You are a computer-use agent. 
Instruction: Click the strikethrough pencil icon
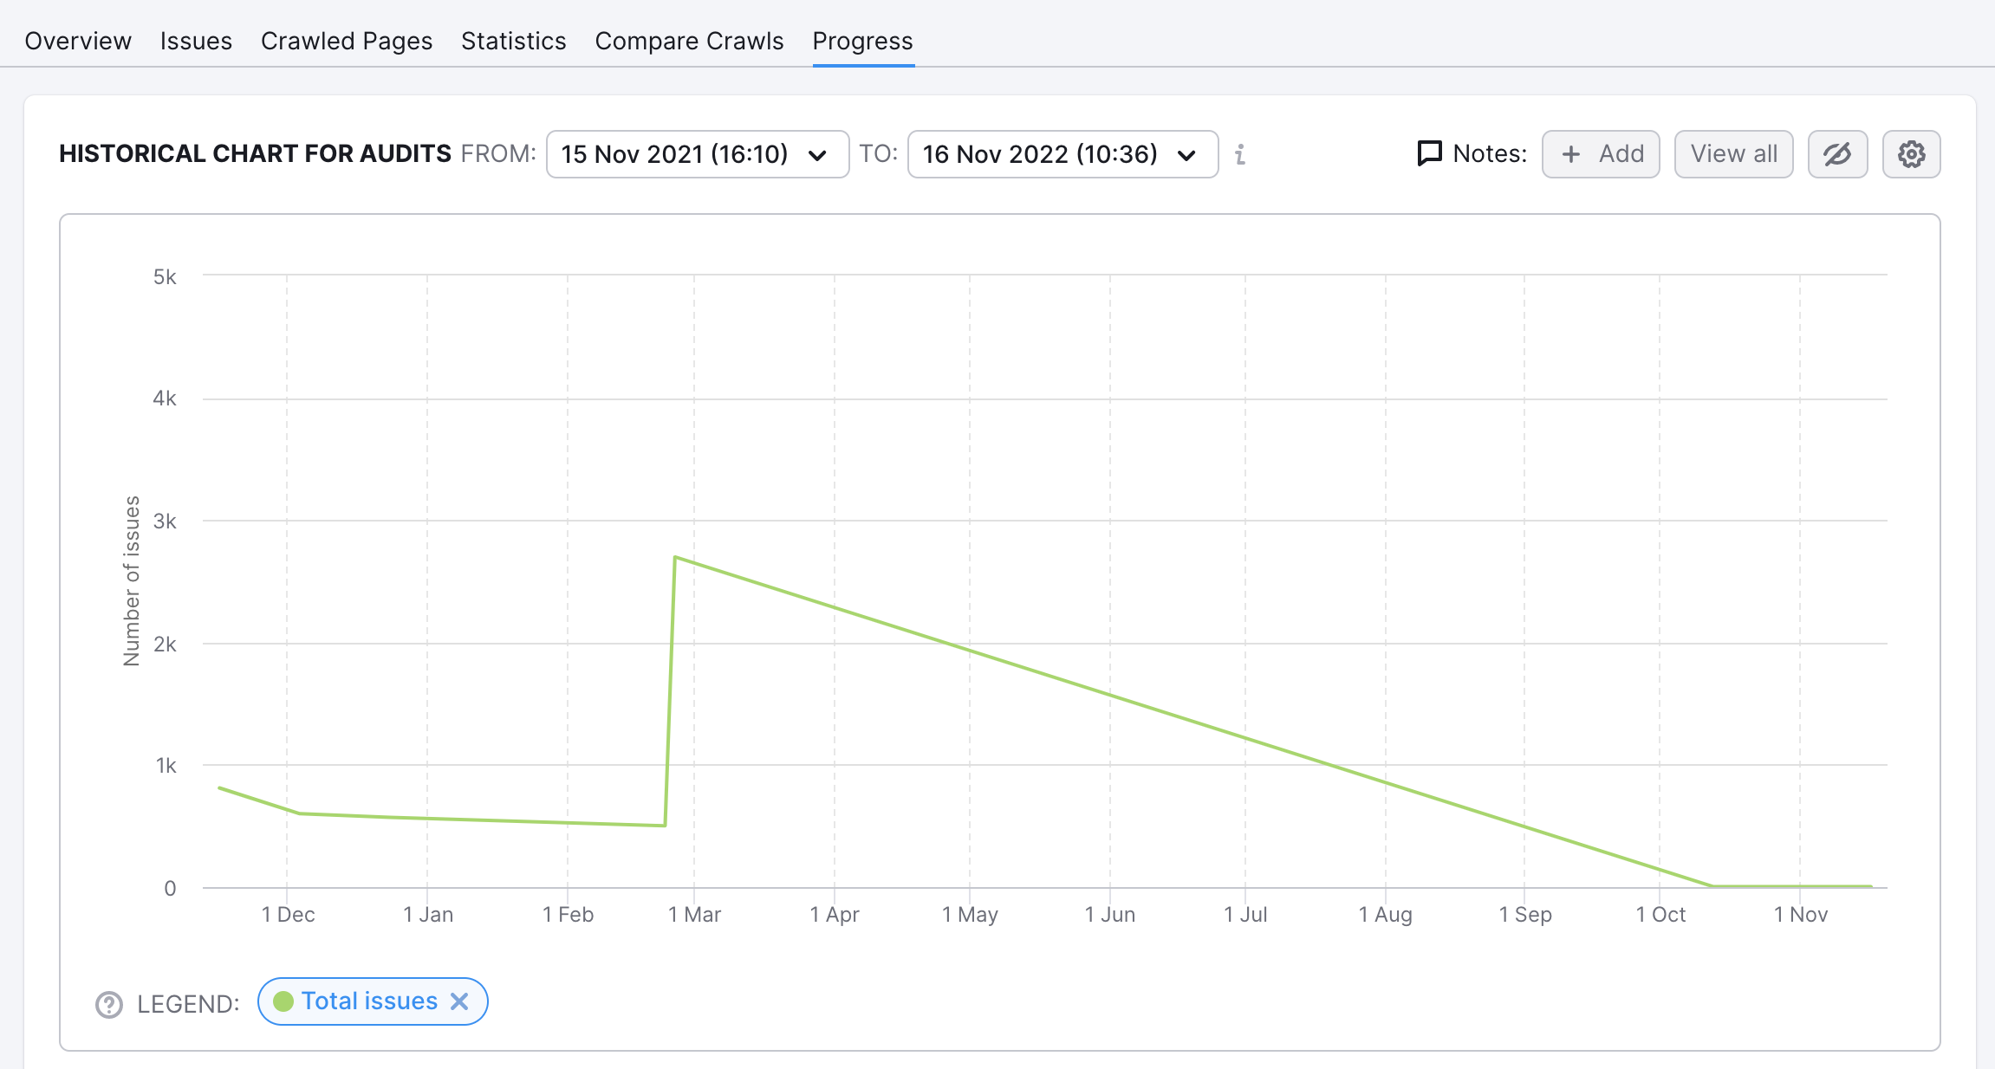pos(1838,154)
